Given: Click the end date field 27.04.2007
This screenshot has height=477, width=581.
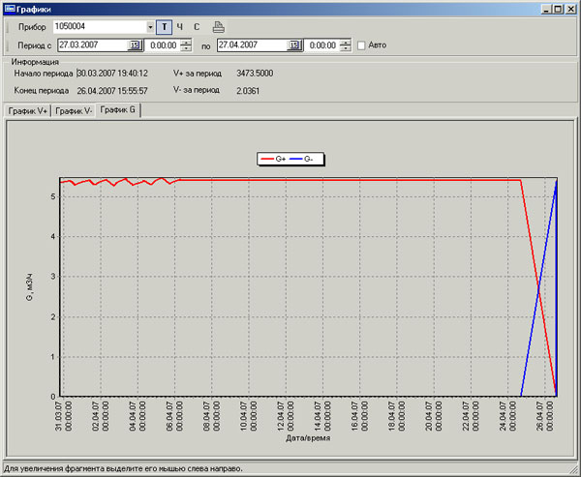Looking at the screenshot, I should (251, 45).
